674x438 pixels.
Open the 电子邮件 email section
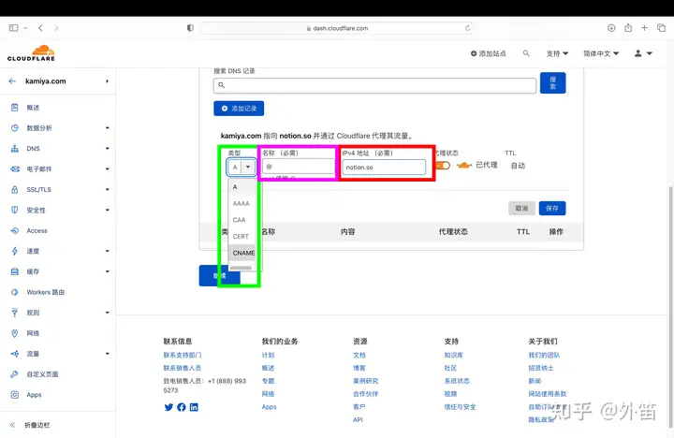(x=39, y=169)
